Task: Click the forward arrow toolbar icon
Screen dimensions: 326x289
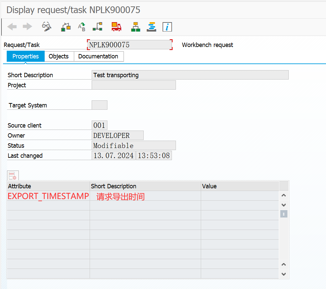Action: coord(28,27)
